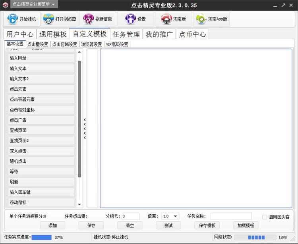Viewport: 298px width, 244px height.
Task: Click the 添加 button
Action: coord(52,225)
